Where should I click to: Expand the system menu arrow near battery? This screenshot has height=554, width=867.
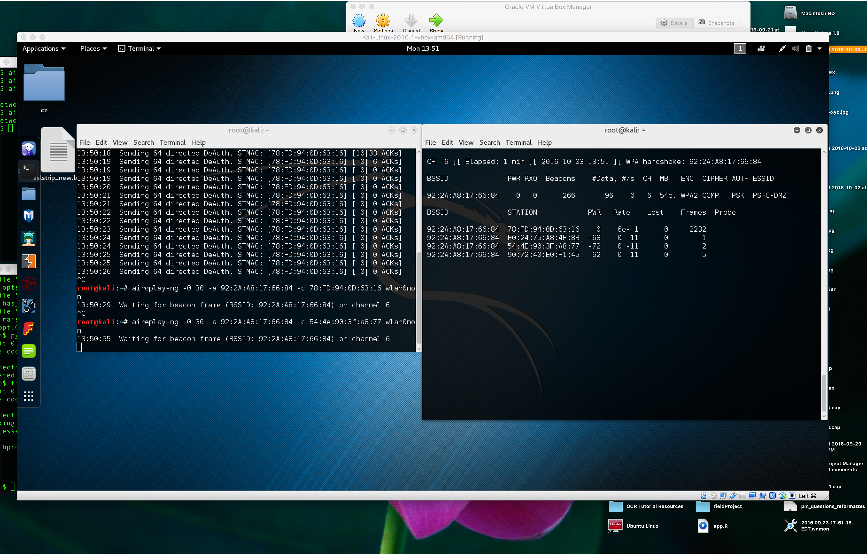(819, 49)
